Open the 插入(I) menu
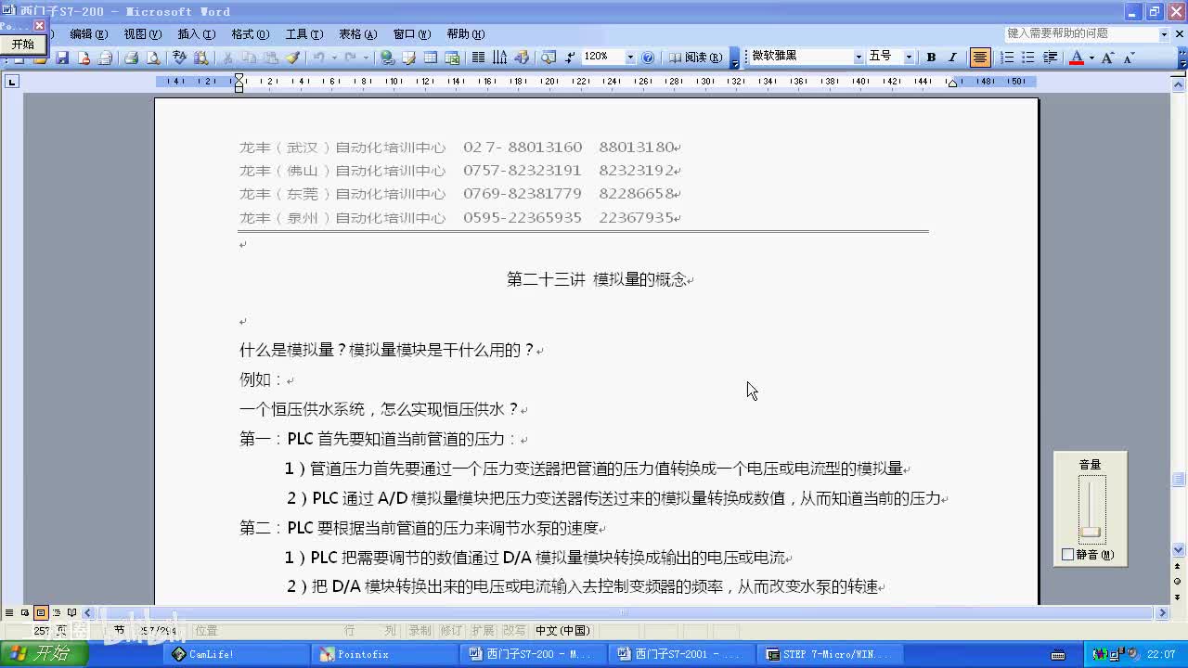The width and height of the screenshot is (1188, 668). 196,33
